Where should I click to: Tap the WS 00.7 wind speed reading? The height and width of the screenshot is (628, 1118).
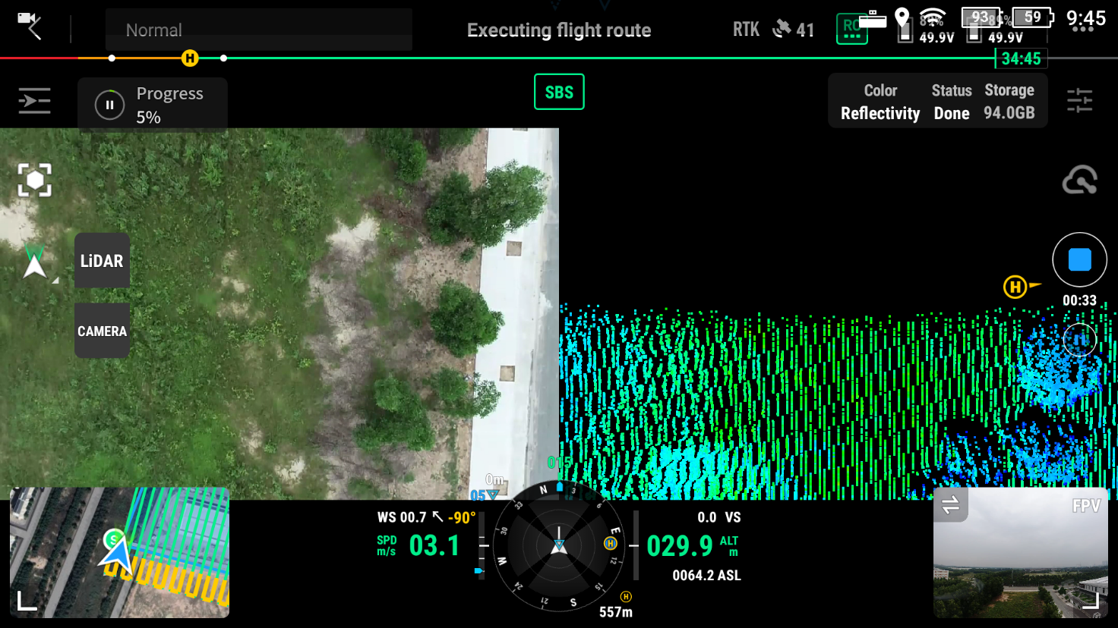tap(402, 517)
